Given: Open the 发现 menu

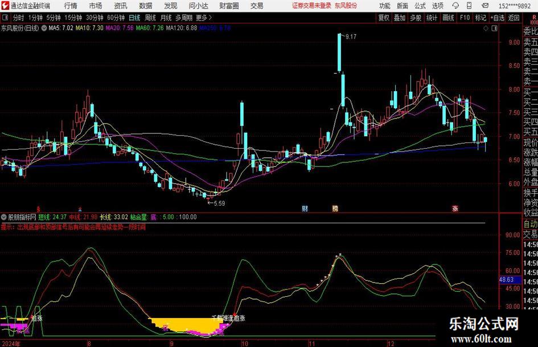Looking at the screenshot, I should pos(171,6).
